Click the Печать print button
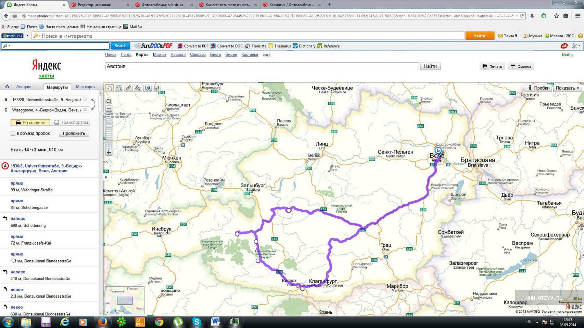The image size is (584, 328). tap(492, 66)
